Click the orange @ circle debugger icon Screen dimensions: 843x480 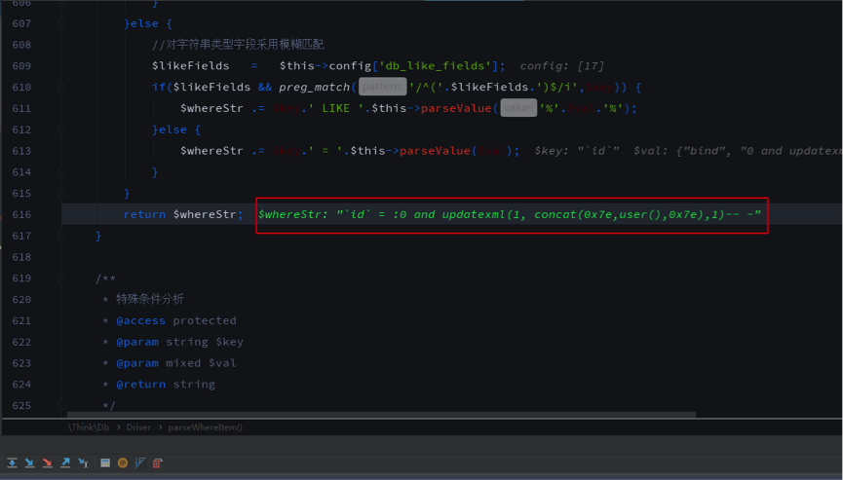pyautogui.click(x=123, y=463)
